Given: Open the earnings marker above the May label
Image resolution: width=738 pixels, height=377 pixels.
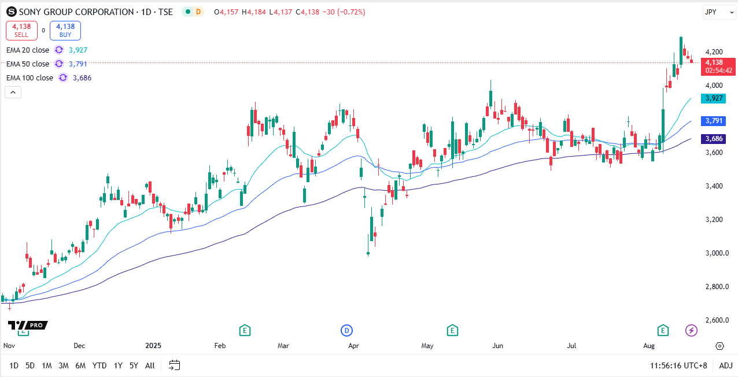Looking at the screenshot, I should 452,330.
